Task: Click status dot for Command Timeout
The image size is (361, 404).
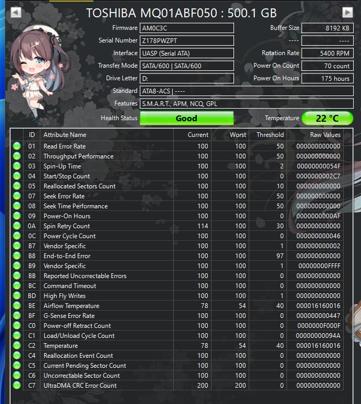Action: pos(17,286)
